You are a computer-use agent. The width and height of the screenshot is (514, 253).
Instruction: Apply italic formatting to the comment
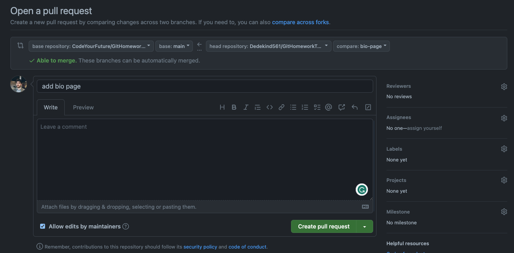click(x=246, y=107)
